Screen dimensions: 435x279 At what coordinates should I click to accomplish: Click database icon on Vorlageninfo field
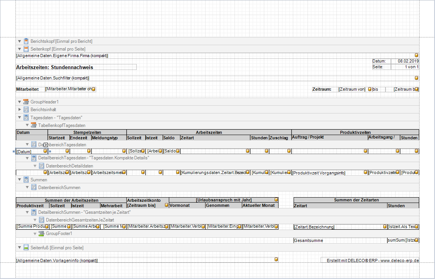pos(276,259)
